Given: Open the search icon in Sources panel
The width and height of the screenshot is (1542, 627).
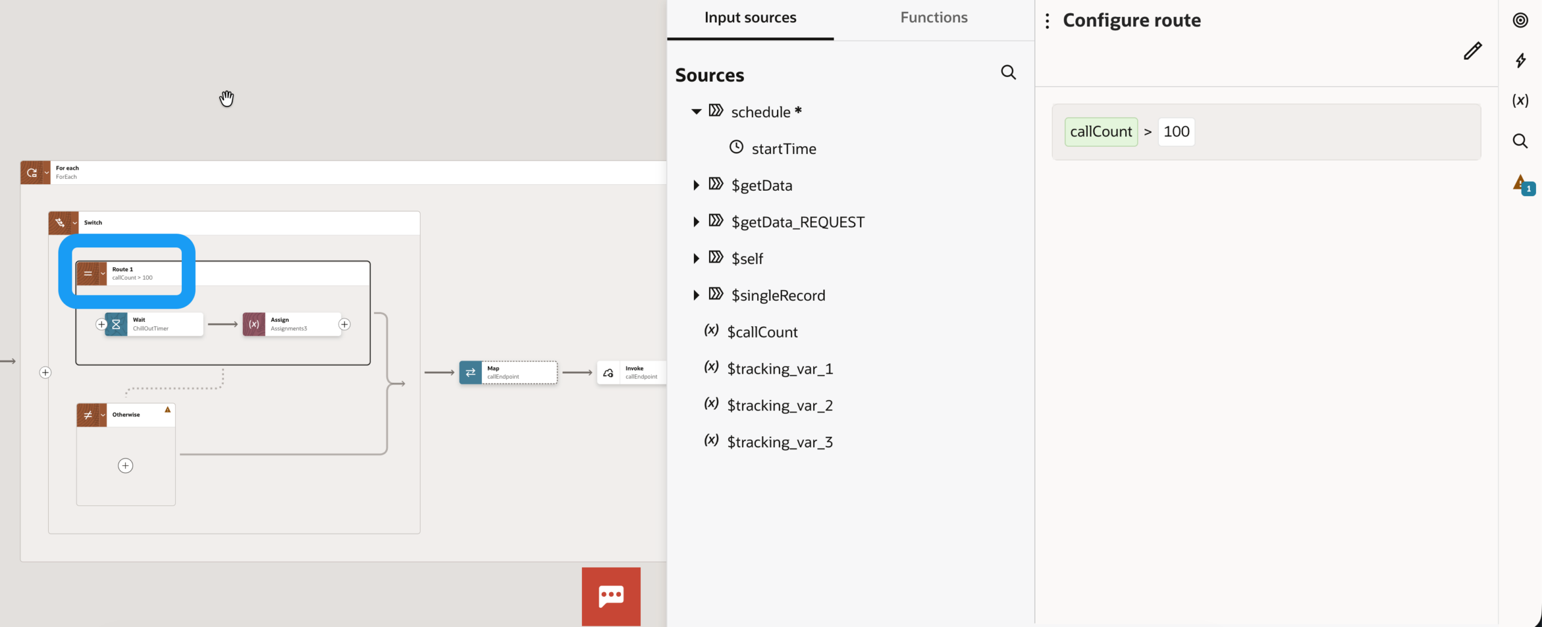Looking at the screenshot, I should click(x=1008, y=73).
